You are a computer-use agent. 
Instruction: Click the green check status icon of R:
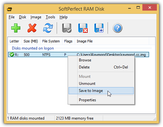[x=12, y=54]
